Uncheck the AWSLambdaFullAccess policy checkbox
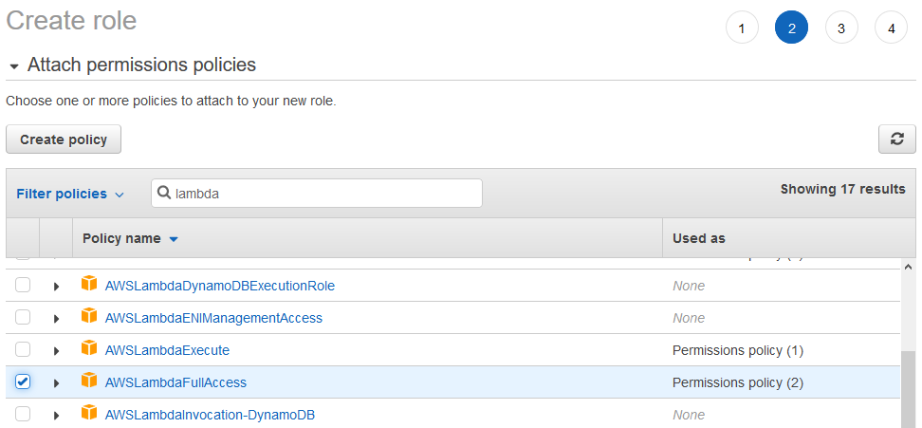The image size is (922, 428). pos(23,381)
